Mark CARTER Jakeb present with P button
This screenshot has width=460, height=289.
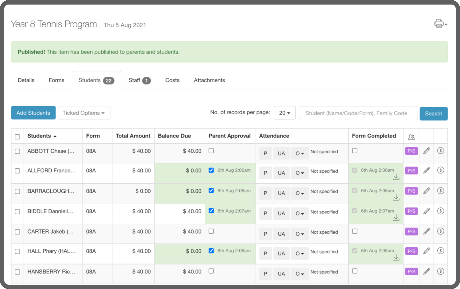[265, 234]
